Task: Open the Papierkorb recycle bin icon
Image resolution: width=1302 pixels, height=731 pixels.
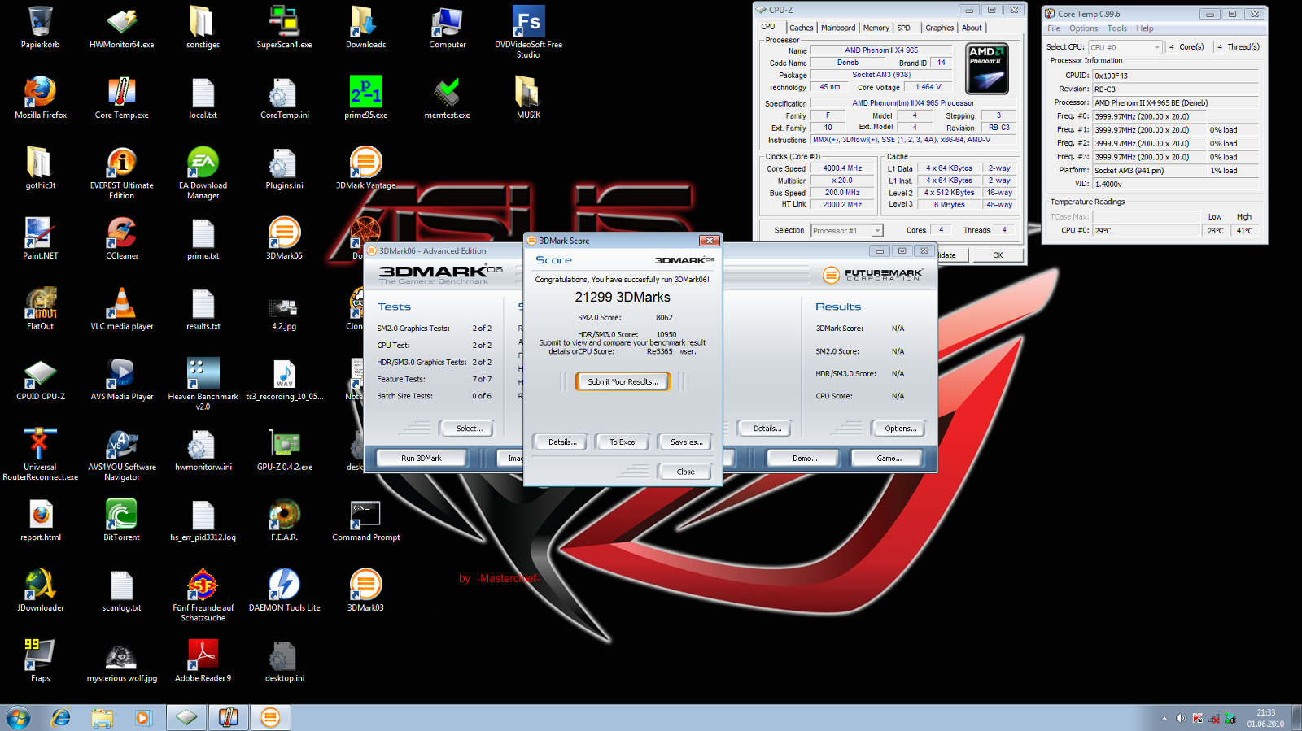Action: click(x=40, y=28)
